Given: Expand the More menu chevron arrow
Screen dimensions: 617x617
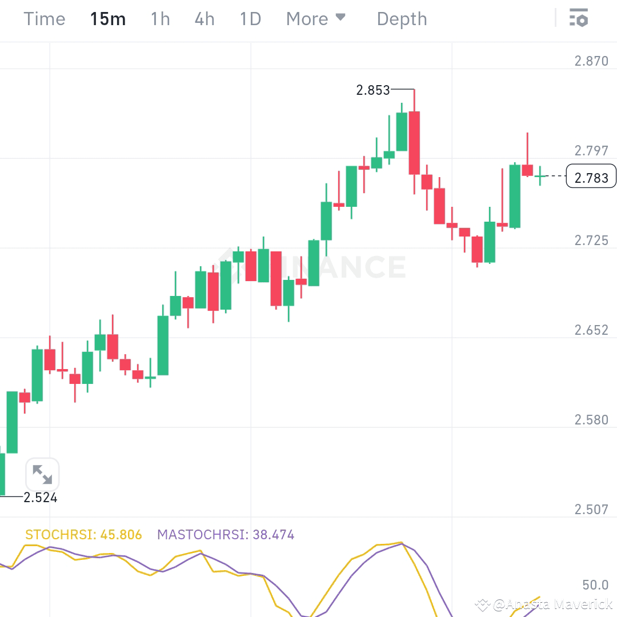Looking at the screenshot, I should tap(341, 18).
